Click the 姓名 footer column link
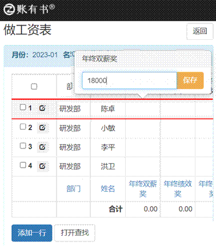 pyautogui.click(x=108, y=188)
